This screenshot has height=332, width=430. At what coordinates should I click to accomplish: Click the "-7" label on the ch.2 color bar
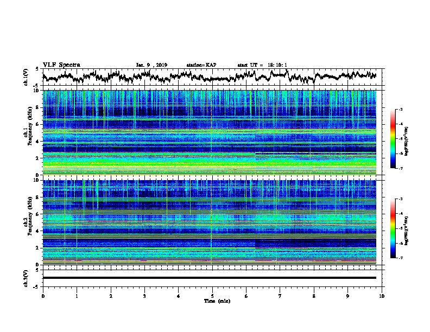401,258
